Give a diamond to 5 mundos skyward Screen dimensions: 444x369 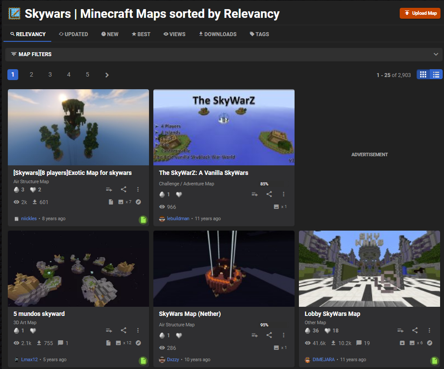click(x=17, y=331)
